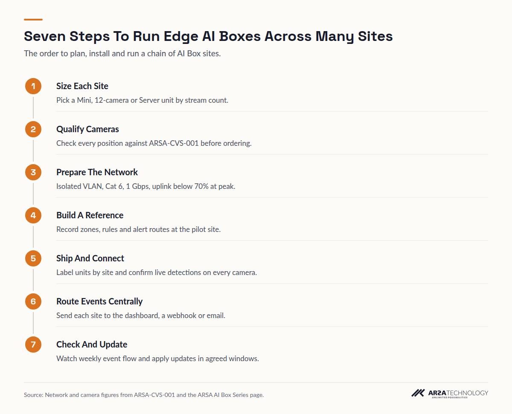The width and height of the screenshot is (512, 414).
Task: Click the orange step 1 circle
Action: click(33, 86)
